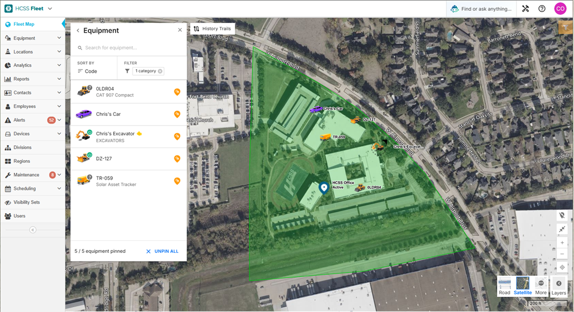Switch map to Road view

click(505, 286)
